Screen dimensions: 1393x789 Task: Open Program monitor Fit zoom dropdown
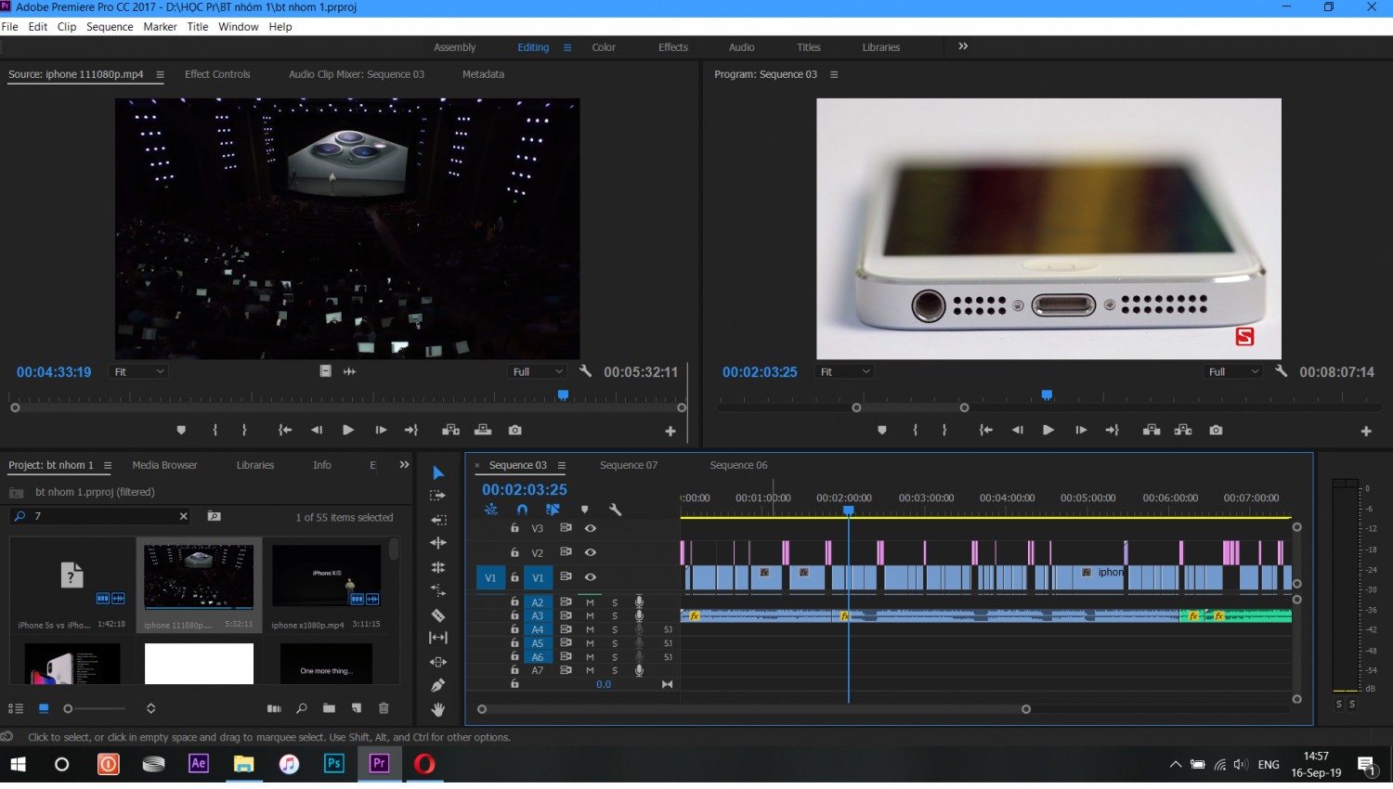click(x=844, y=371)
